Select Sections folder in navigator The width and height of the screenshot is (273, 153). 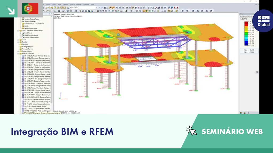coord(25,44)
